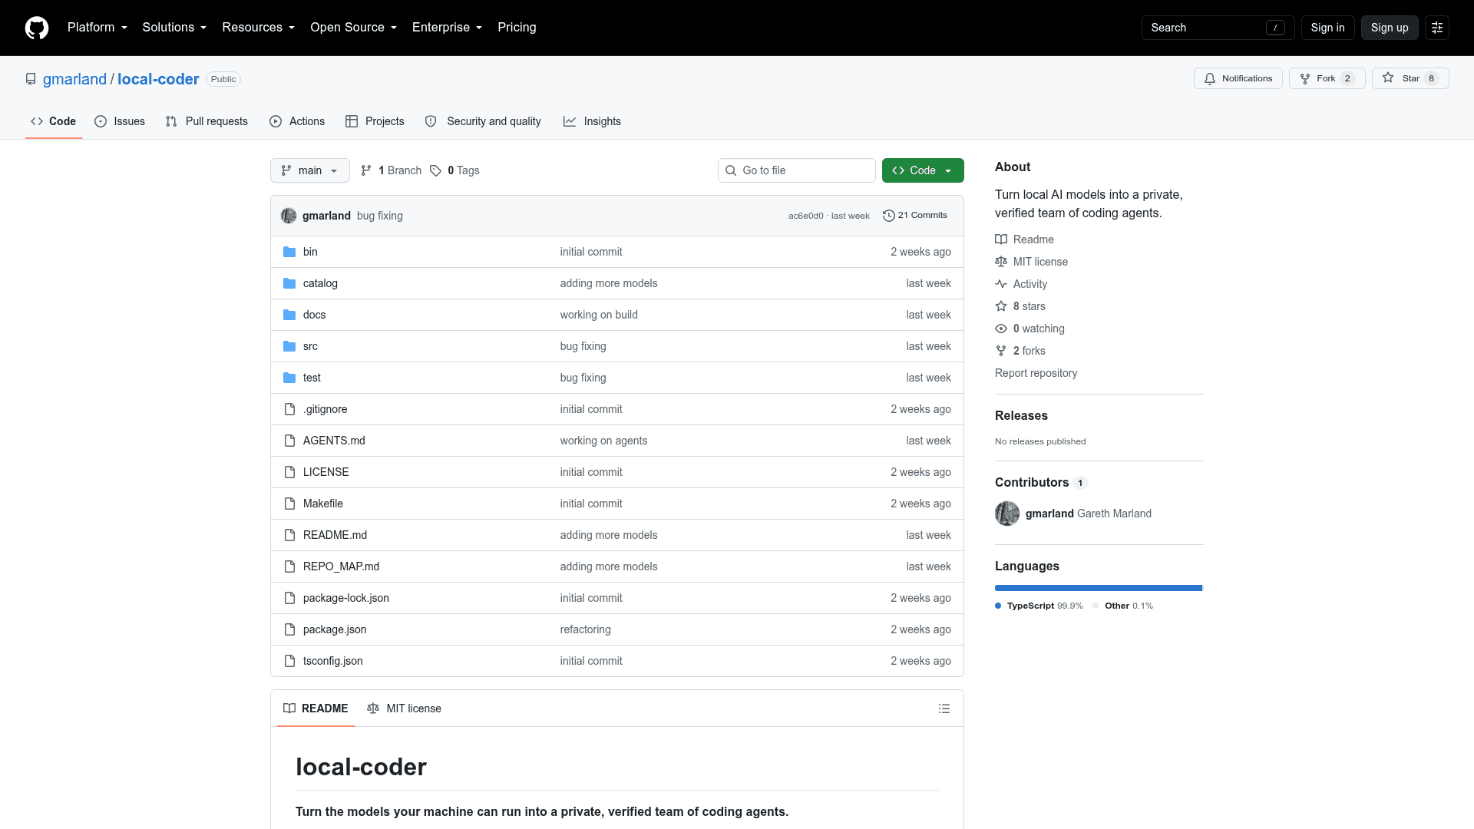
Task: Click the scales icon next to MIT license
Action: pyautogui.click(x=1001, y=262)
